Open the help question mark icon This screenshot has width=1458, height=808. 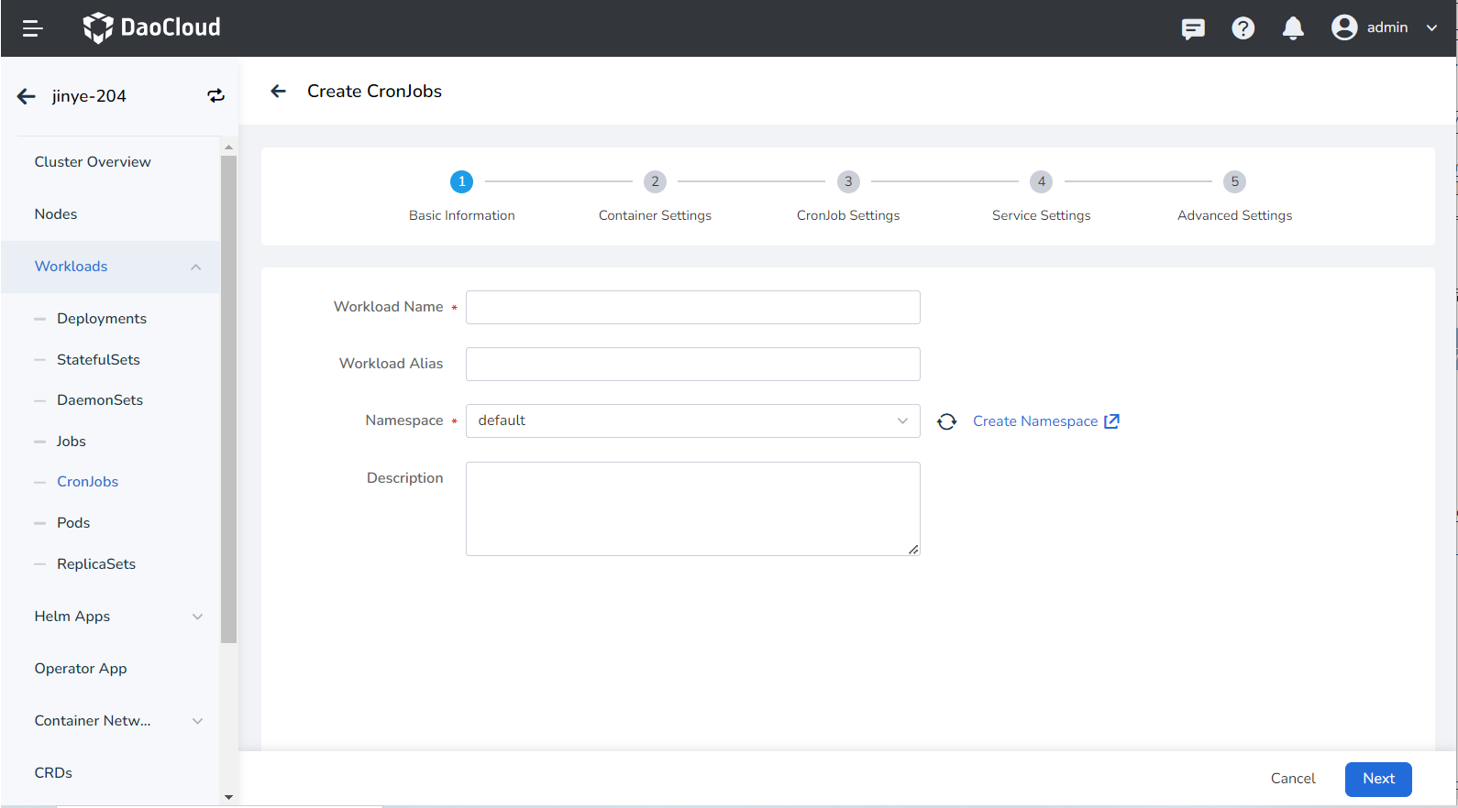pos(1243,28)
